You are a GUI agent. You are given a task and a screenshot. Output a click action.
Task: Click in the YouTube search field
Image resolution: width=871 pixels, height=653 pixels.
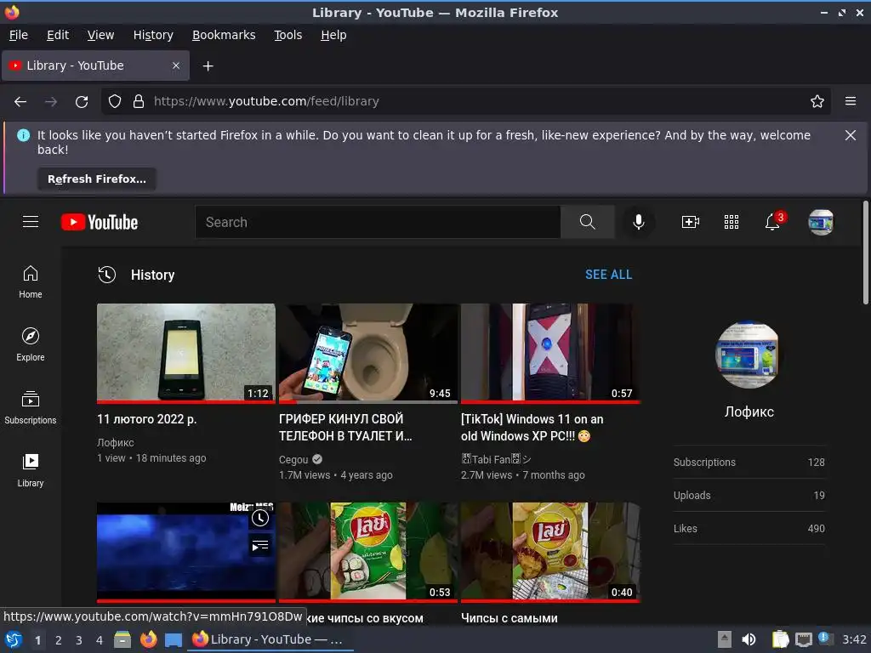(378, 222)
